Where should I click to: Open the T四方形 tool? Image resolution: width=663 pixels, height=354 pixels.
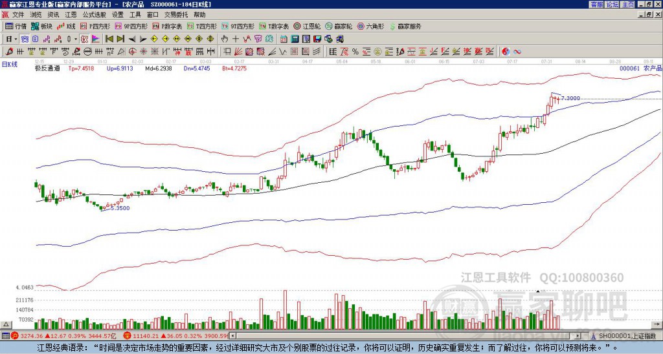202,26
